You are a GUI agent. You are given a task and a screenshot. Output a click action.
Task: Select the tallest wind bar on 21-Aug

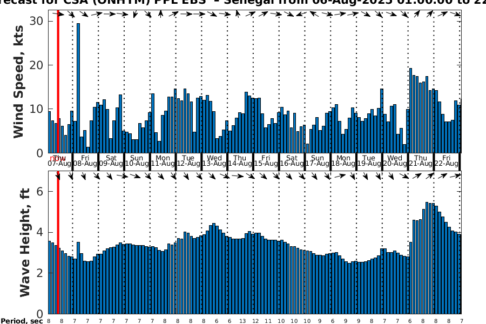pyautogui.click(x=411, y=110)
